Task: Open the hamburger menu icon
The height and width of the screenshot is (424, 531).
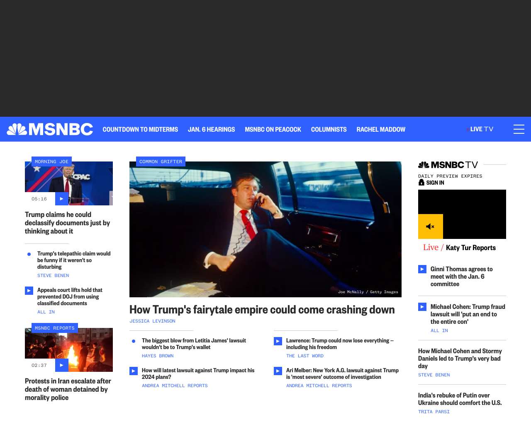Action: click(x=519, y=129)
